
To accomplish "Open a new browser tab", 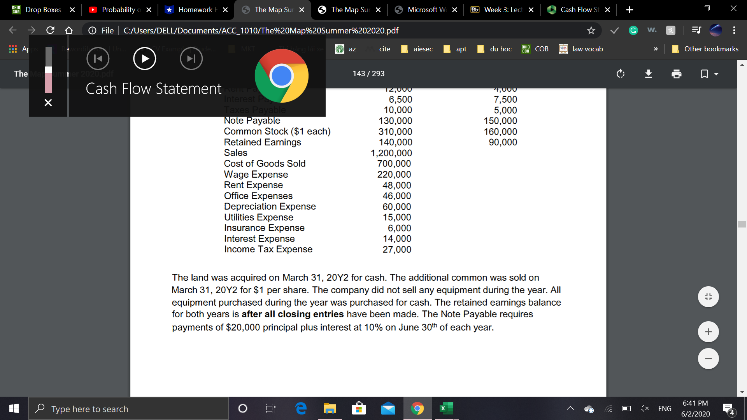I will 630,10.
